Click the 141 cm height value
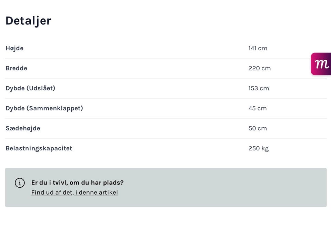 pyautogui.click(x=258, y=48)
